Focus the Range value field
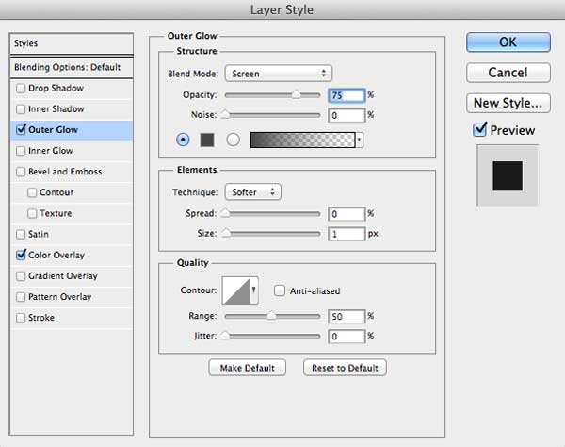Screen dimensions: 565x447 pyautogui.click(x=347, y=317)
